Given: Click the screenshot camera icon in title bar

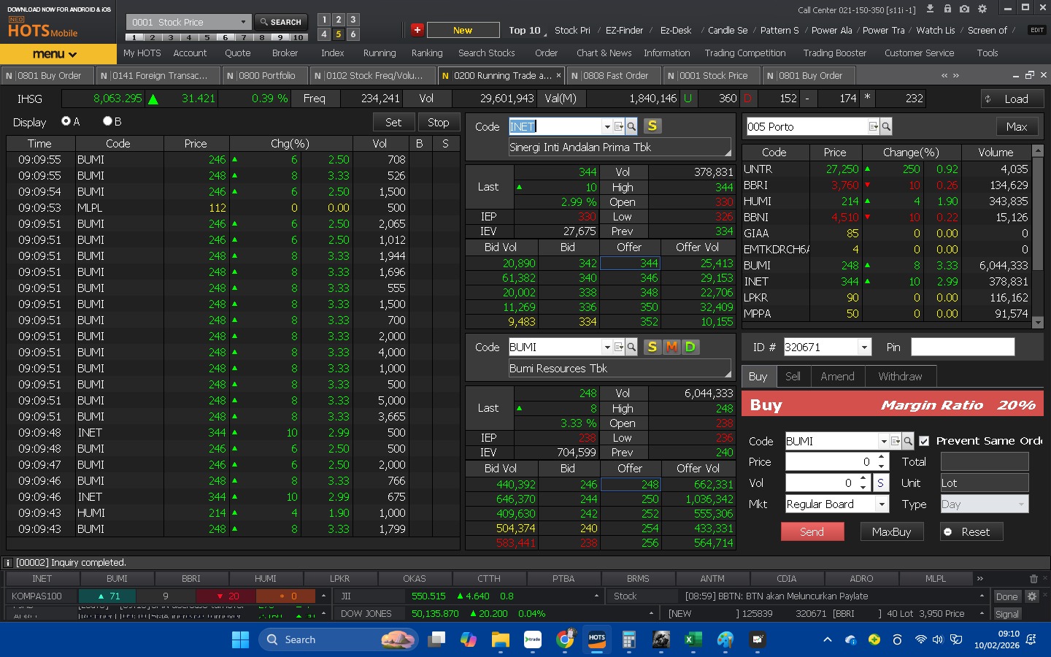Looking at the screenshot, I should click(964, 9).
